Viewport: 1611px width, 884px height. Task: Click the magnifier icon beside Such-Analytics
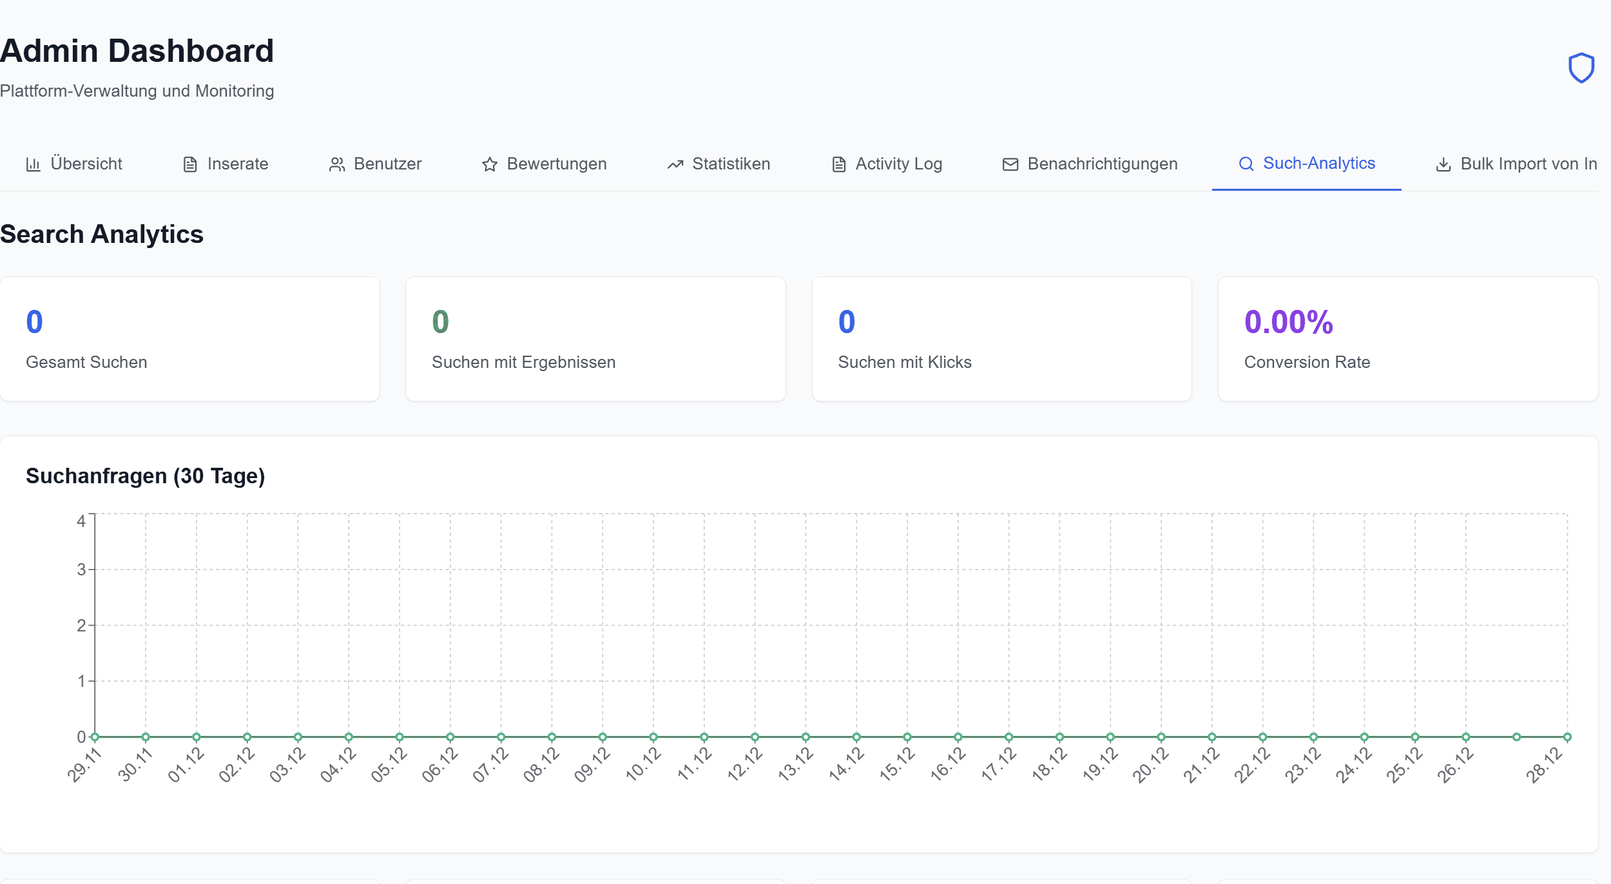(1246, 164)
